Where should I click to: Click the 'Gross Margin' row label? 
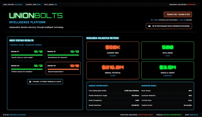coord(146,91)
